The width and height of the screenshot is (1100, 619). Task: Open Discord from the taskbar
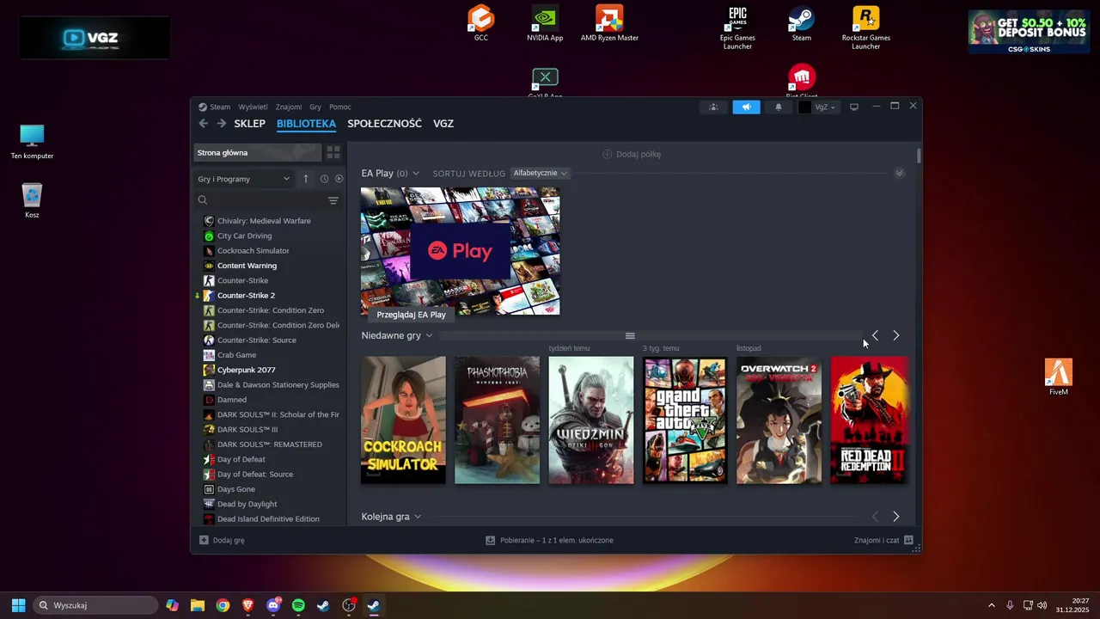(x=273, y=605)
